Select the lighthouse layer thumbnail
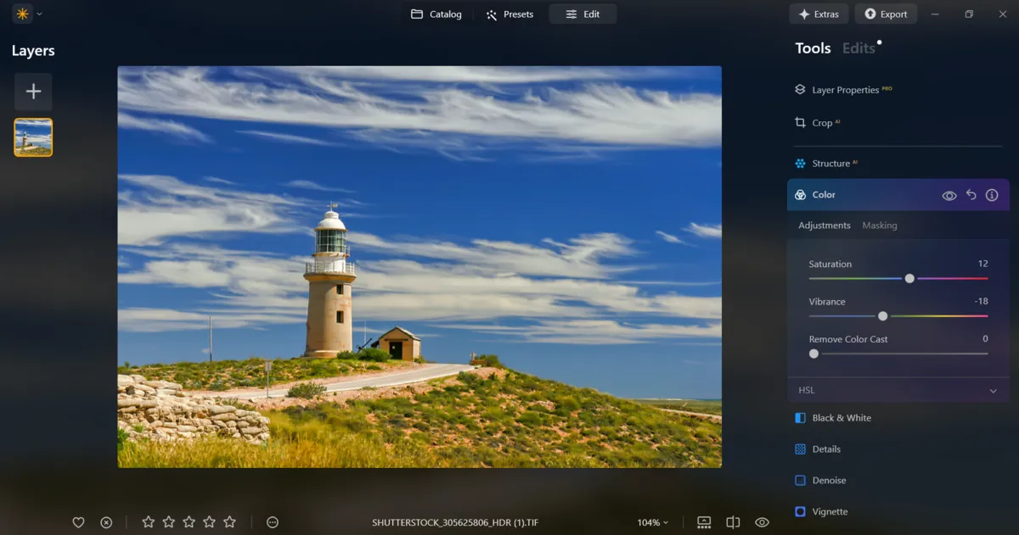 point(33,137)
